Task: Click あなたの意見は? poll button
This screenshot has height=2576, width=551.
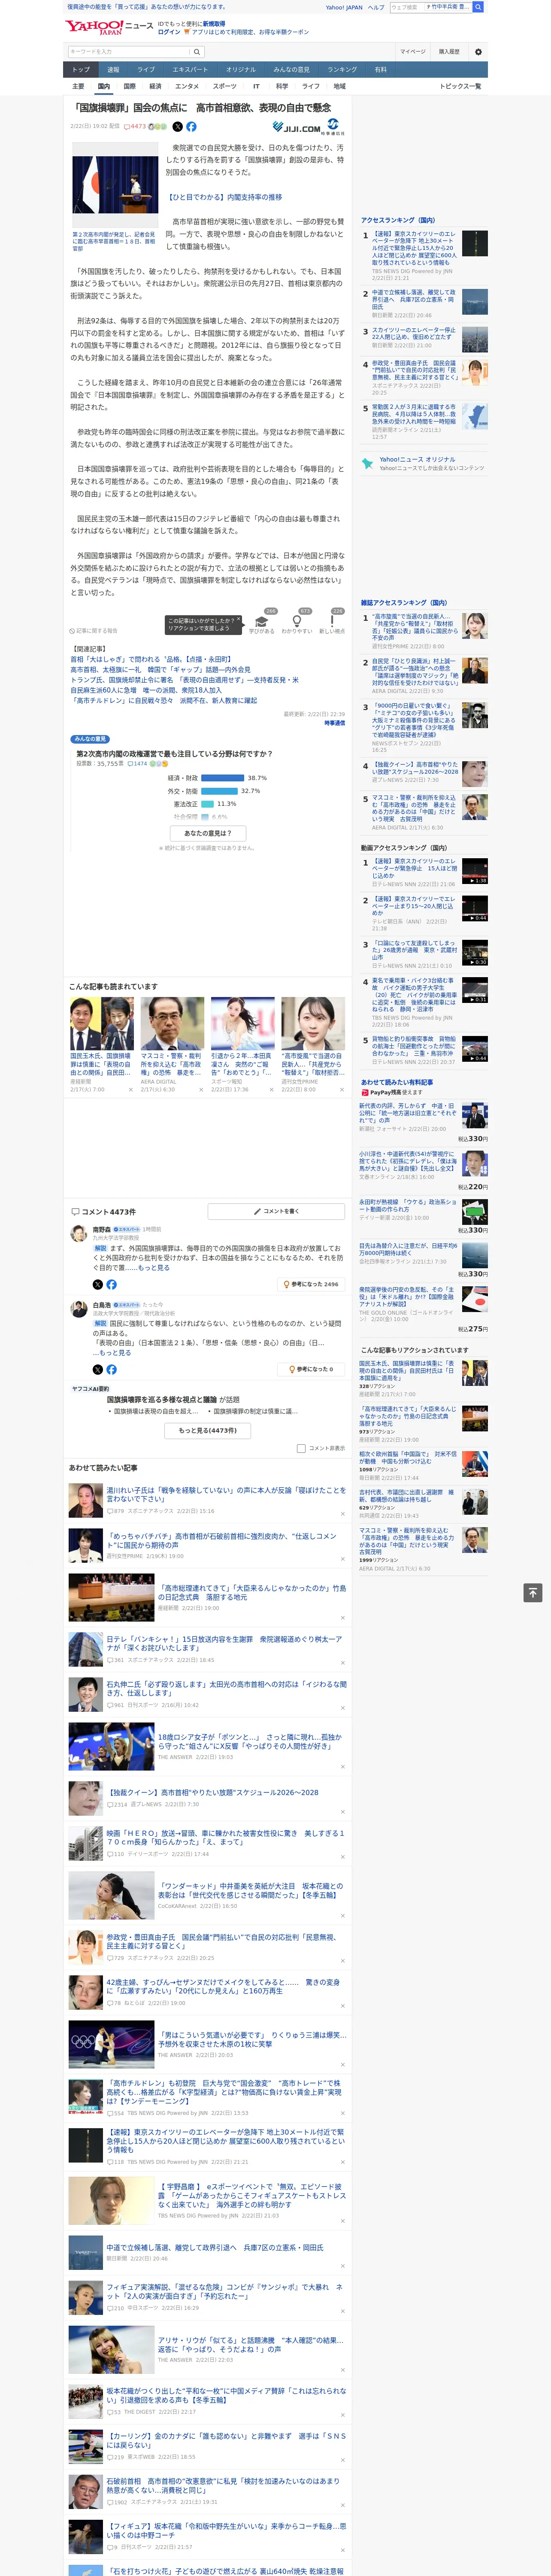Action: (208, 832)
